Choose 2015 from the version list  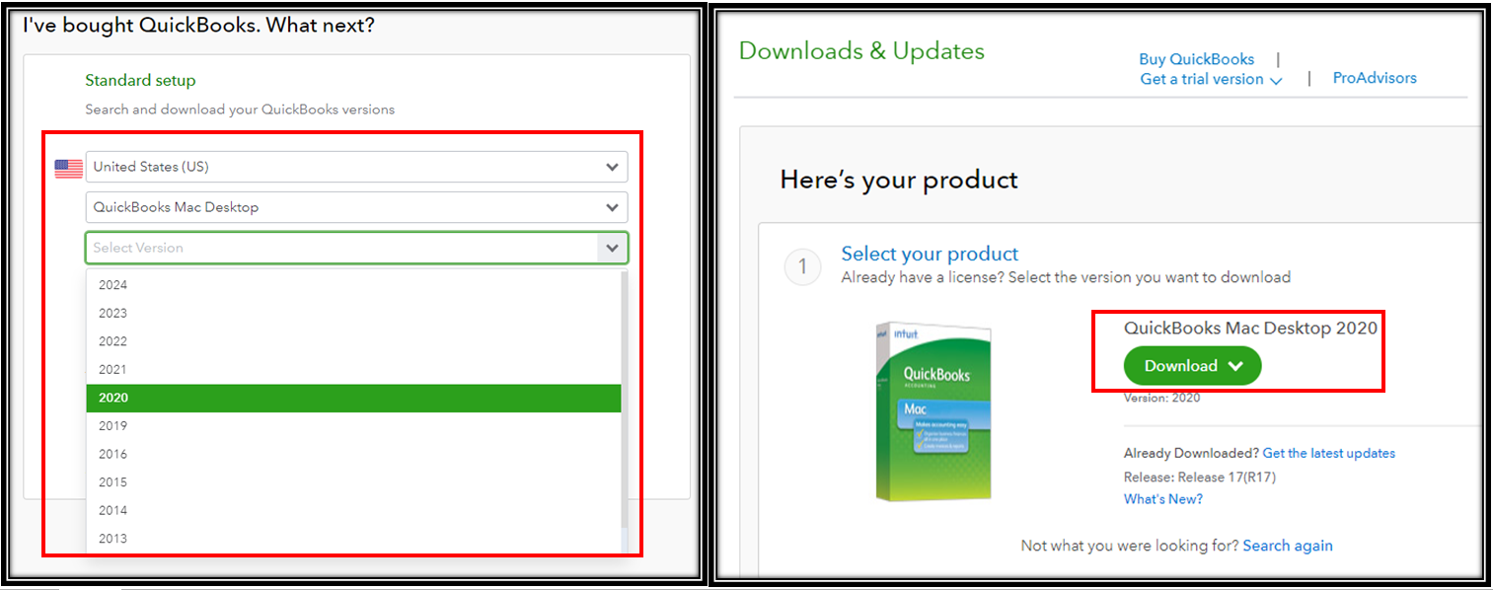353,482
